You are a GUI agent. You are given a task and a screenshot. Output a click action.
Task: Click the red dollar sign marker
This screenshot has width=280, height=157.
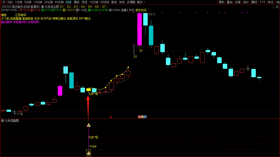click(111, 117)
